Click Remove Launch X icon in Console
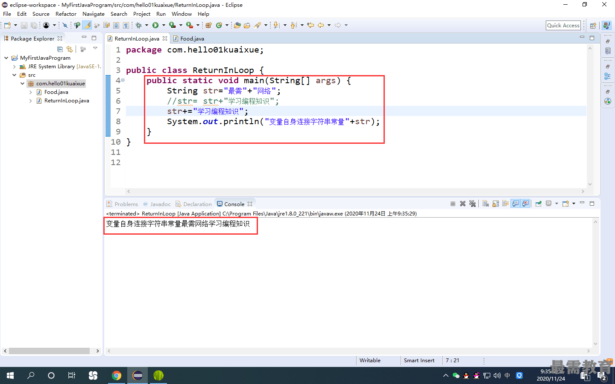 click(x=463, y=204)
